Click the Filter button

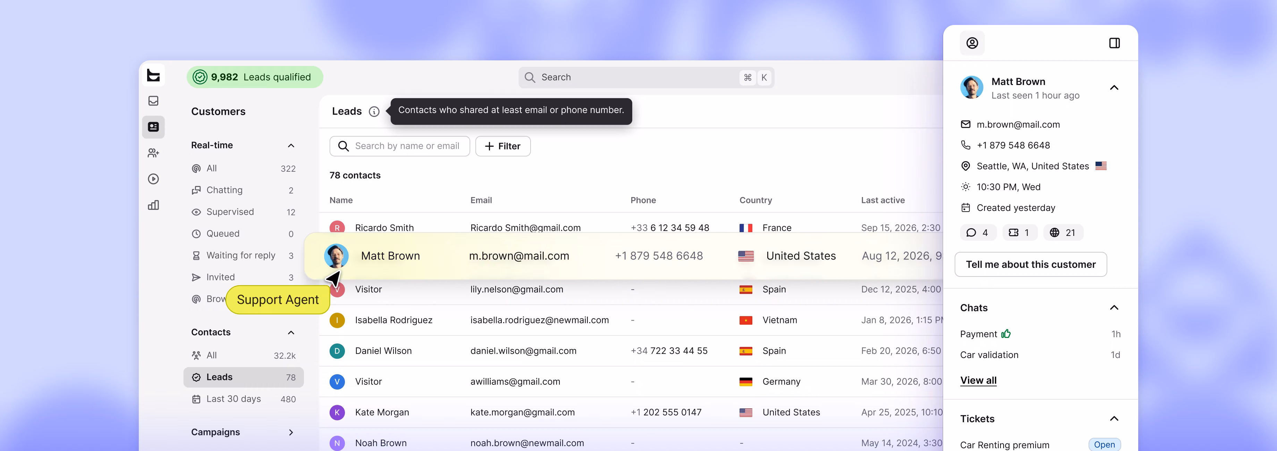pos(503,146)
